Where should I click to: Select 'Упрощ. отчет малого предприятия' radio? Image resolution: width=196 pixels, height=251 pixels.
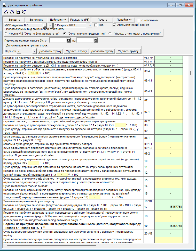click(x=110, y=34)
